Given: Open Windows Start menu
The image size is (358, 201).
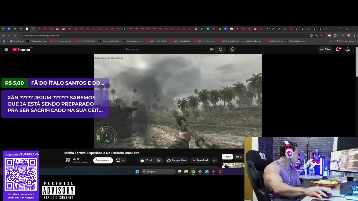Looking at the screenshot, I should tap(137, 172).
